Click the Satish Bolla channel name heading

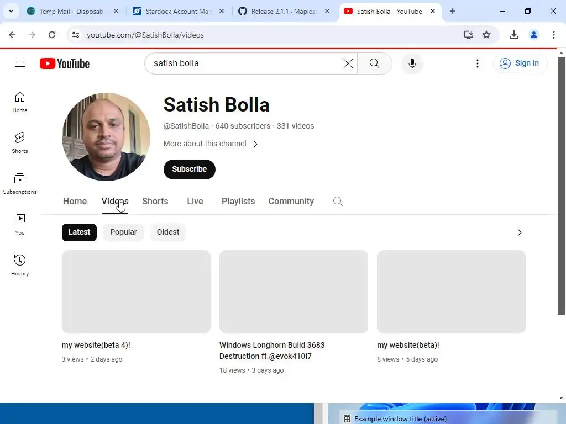[x=216, y=104]
